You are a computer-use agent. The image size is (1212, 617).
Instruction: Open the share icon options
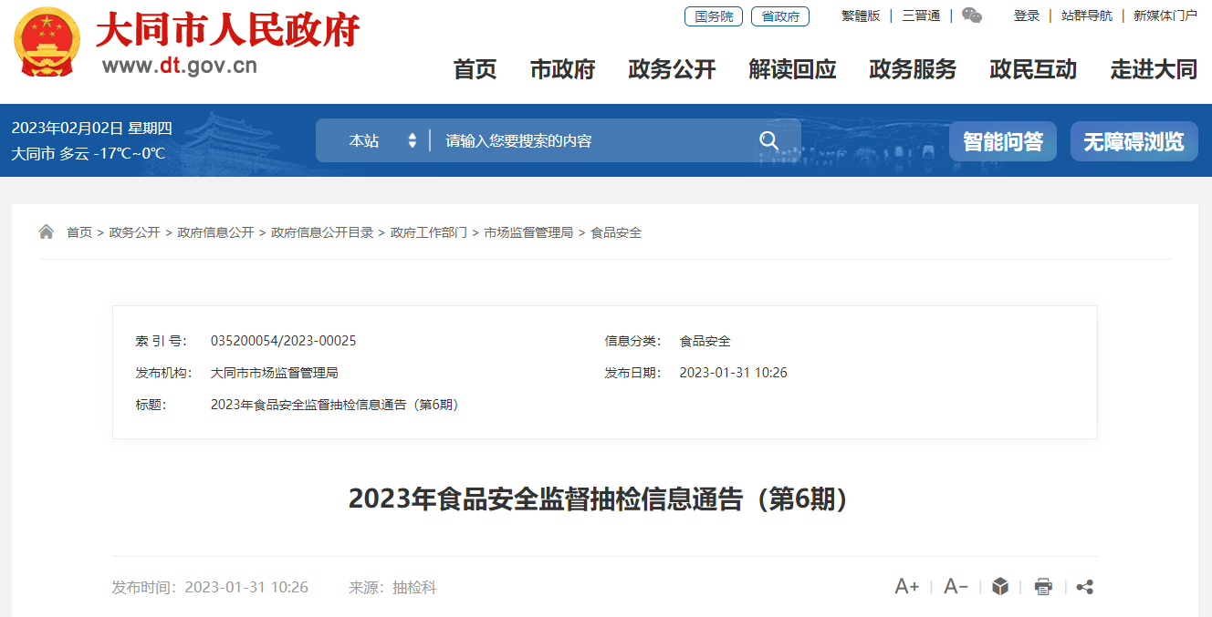pos(1084,587)
